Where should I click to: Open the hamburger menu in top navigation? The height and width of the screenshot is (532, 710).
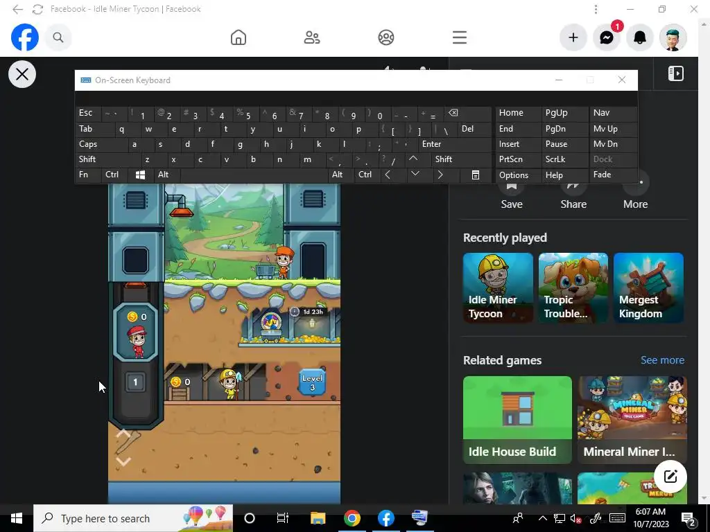point(460,37)
